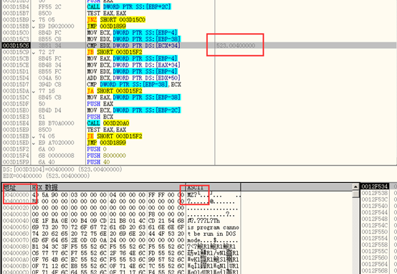Select the PUSH 8000000 instruction row
This screenshot has height=274, width=397.
point(106,156)
